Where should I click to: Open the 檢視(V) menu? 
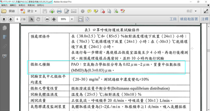click(22, 5)
